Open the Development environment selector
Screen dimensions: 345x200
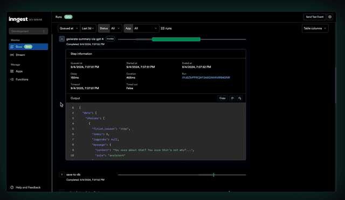(x=29, y=31)
